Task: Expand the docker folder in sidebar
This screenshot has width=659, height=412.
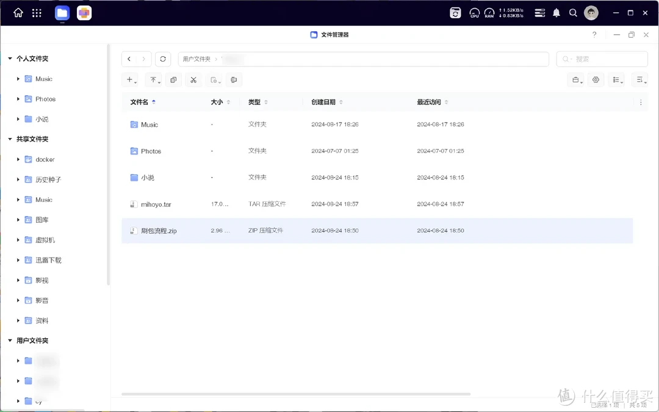Action: 18,159
